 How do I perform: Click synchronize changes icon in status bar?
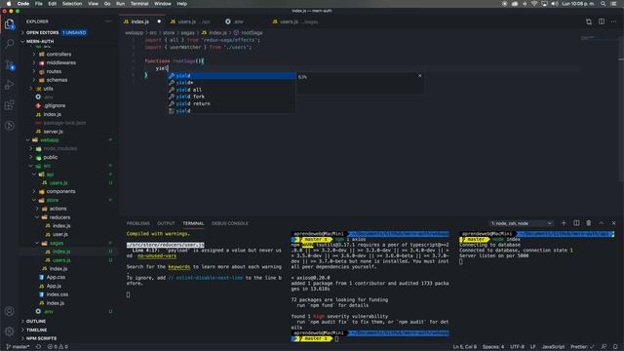click(39, 347)
